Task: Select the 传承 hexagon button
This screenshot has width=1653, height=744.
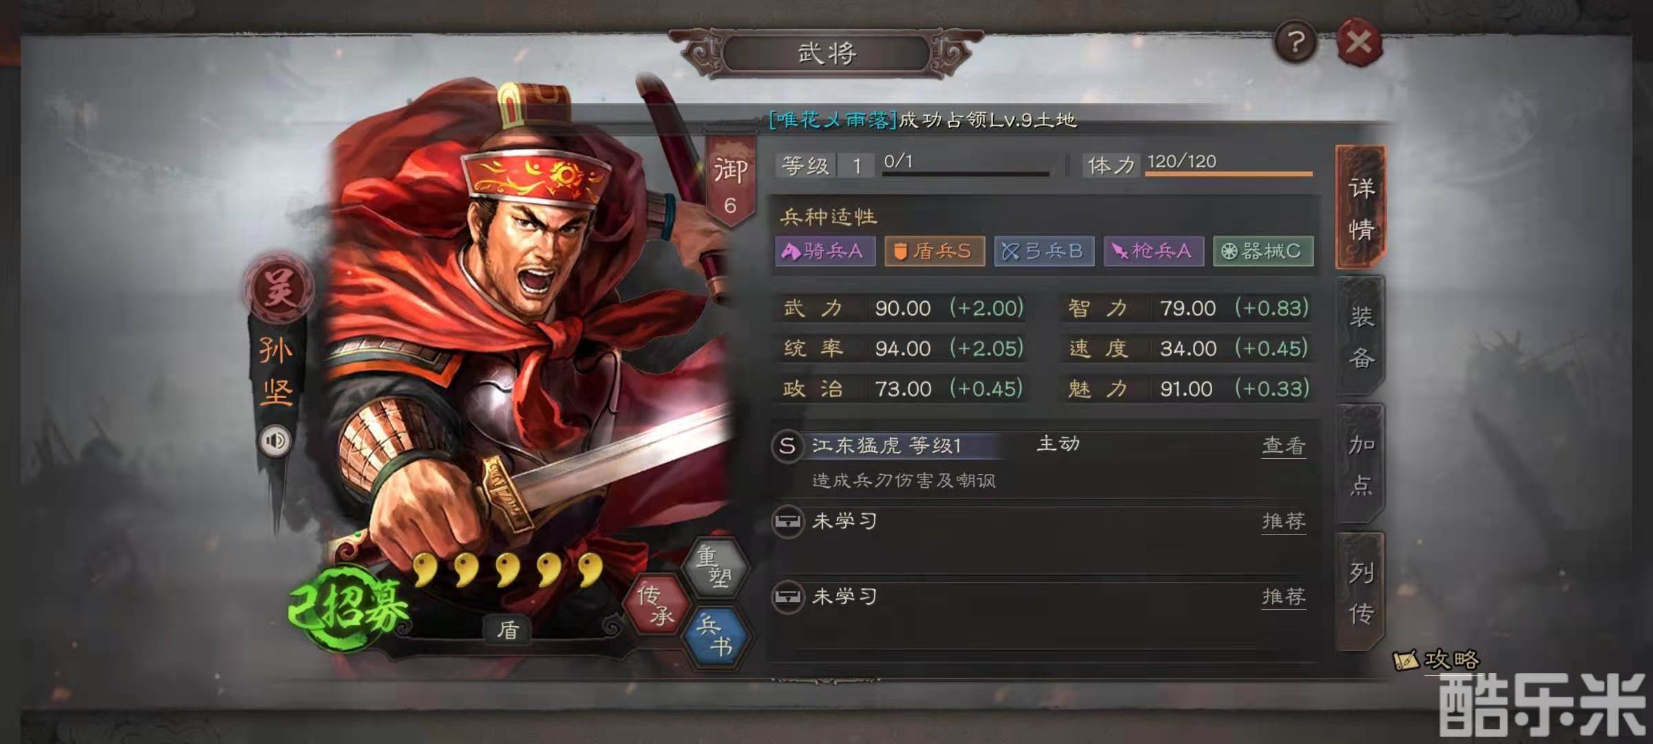Action: 655,604
